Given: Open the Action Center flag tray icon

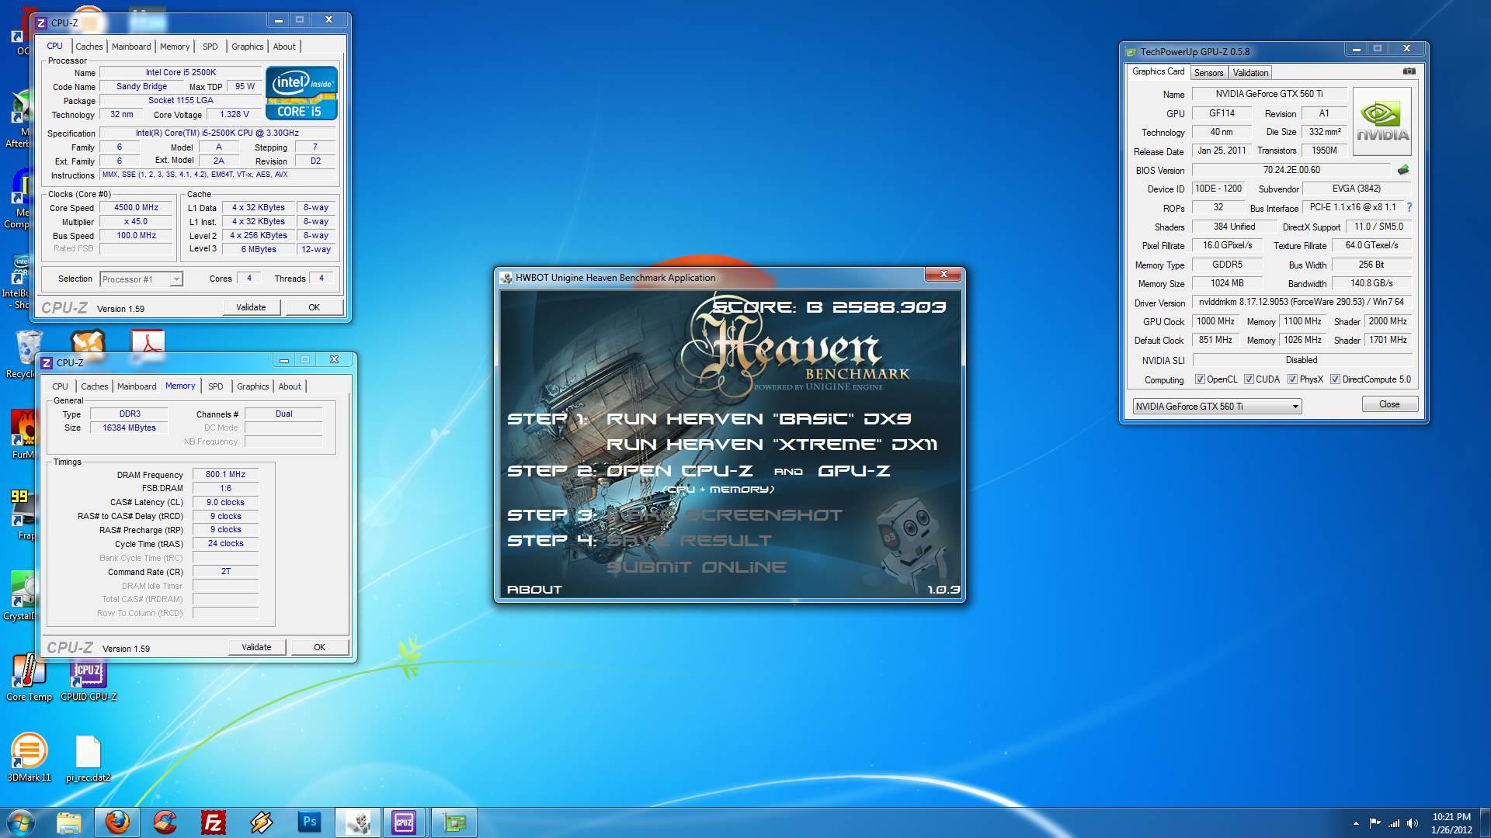Looking at the screenshot, I should (x=1375, y=823).
